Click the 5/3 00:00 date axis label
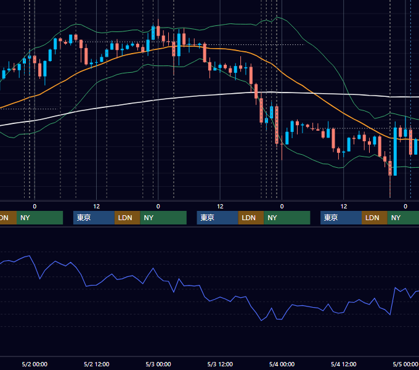Screen dimensions: 419x370 tap(158, 364)
